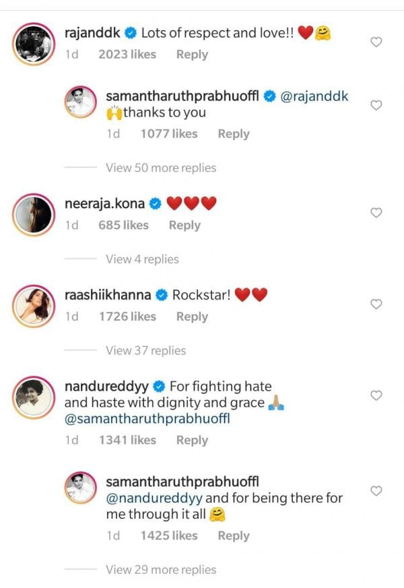This screenshot has height=588, width=404.
Task: Reply to neeraja.kona's hearts comment
Action: [184, 226]
